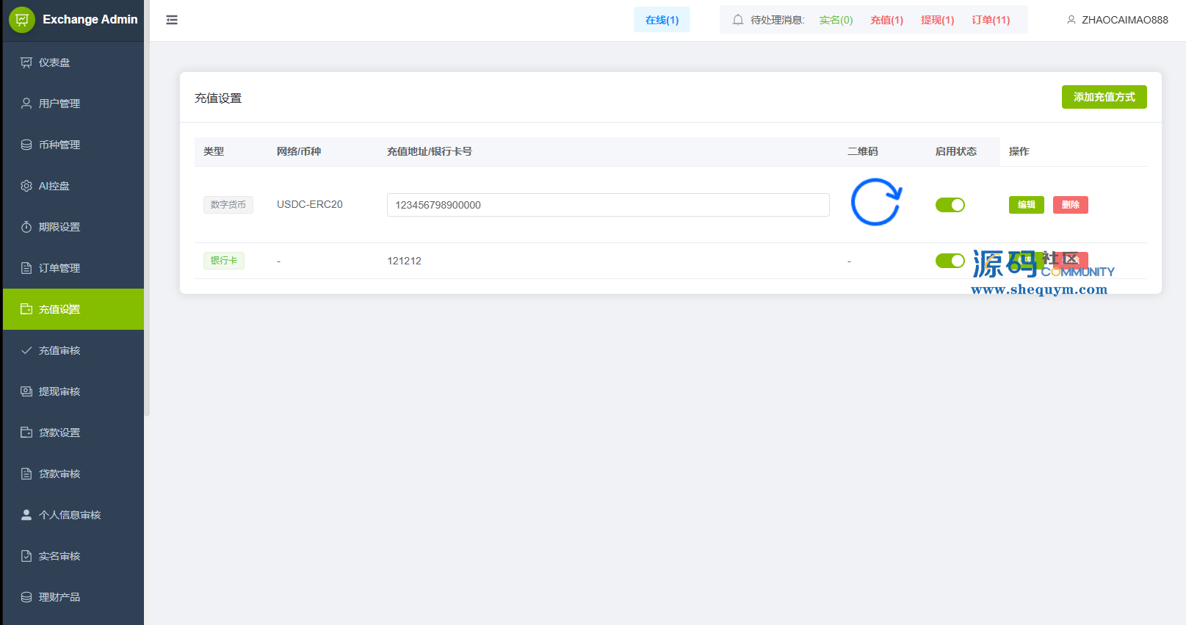Screen dimensions: 1186x625
Task: Click the 期限设置 timer icon
Action: 26,227
